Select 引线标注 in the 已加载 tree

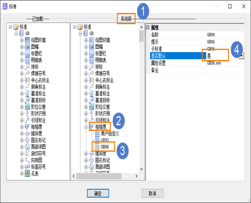click(x=38, y=120)
